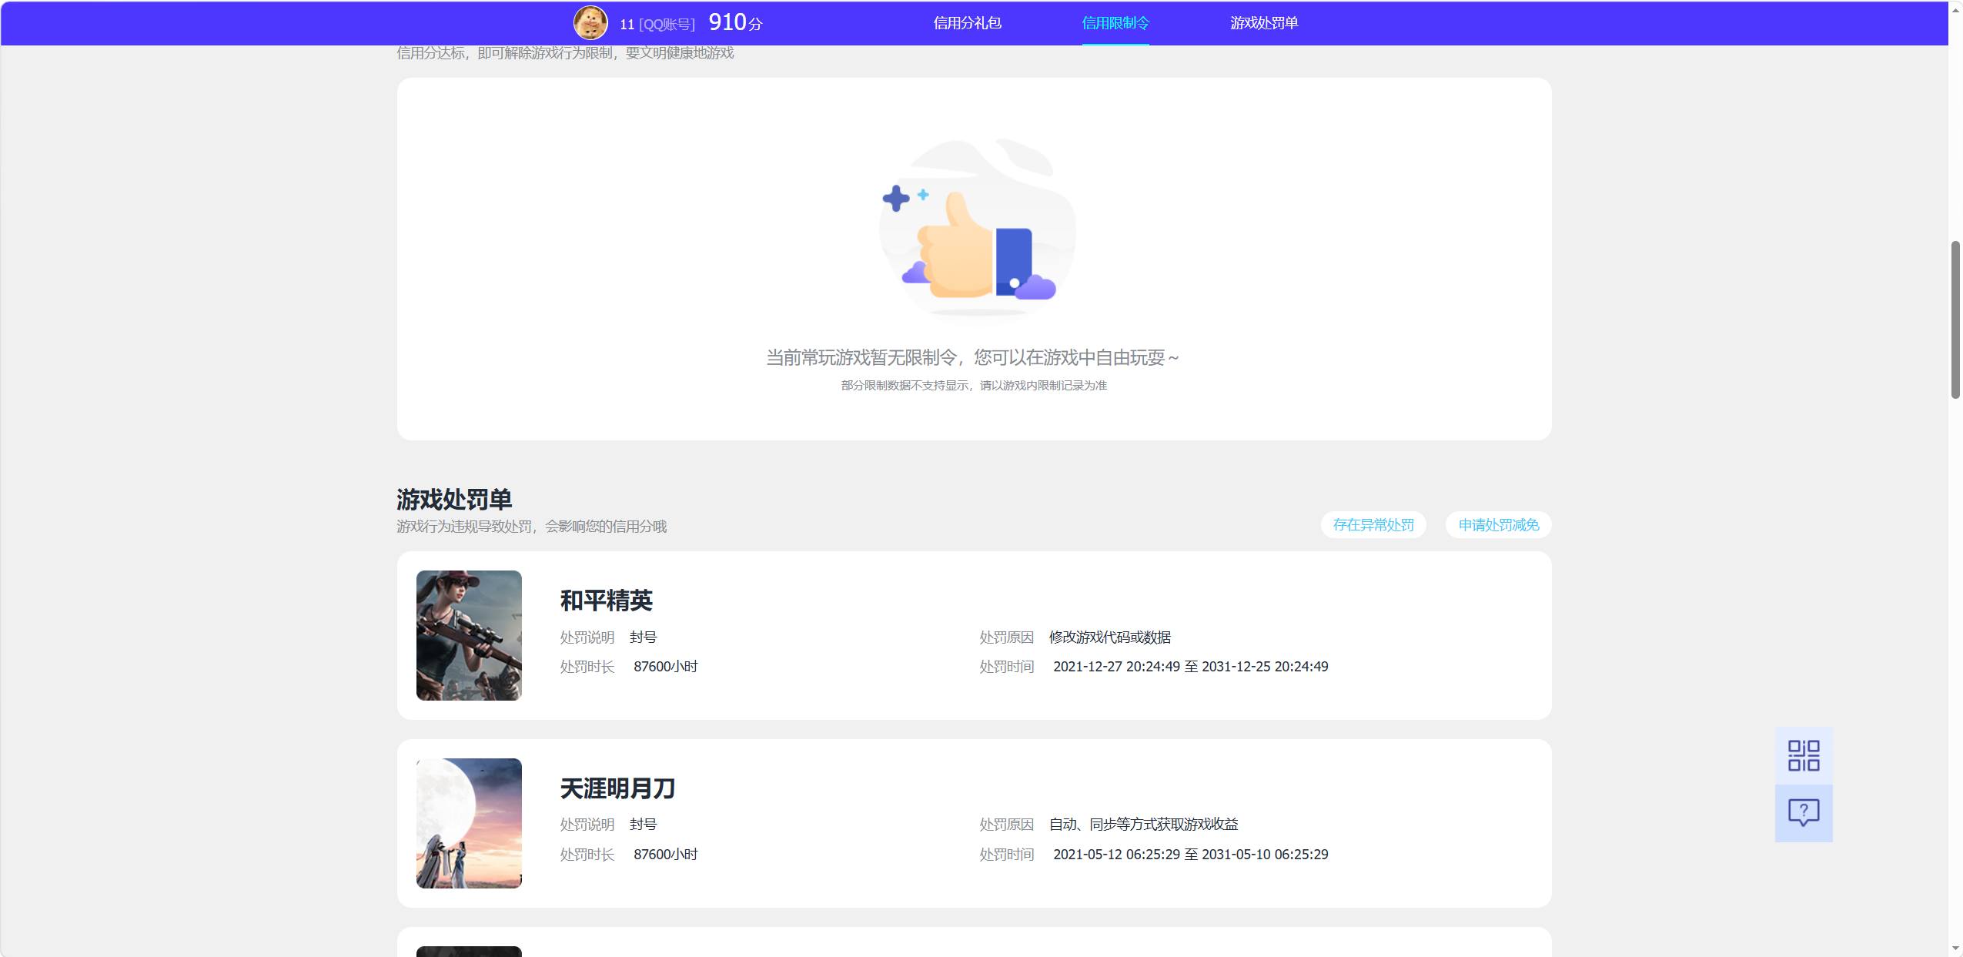Click the 11 [QQ账号] account name

tap(657, 25)
